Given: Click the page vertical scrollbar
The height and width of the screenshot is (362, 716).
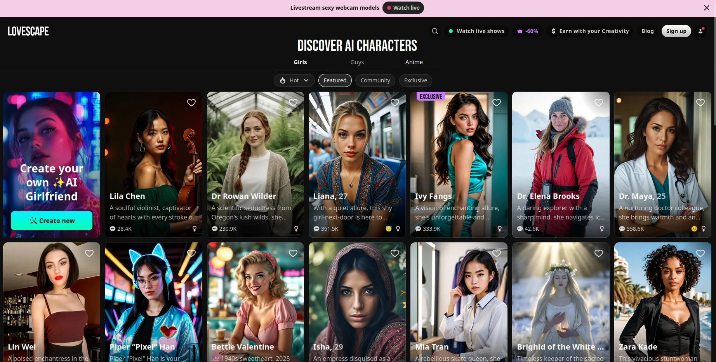Looking at the screenshot, I should click(x=714, y=72).
